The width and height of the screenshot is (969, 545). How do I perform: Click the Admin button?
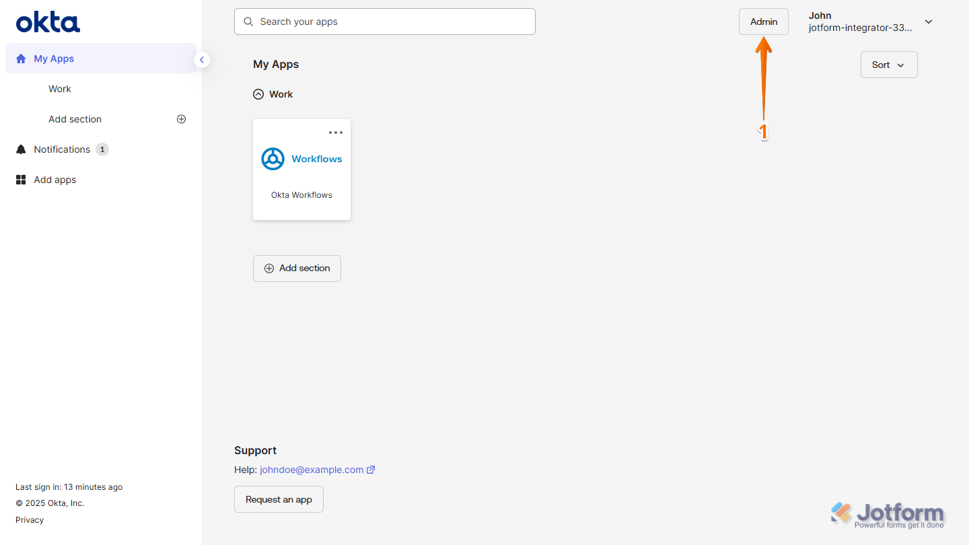click(x=764, y=22)
